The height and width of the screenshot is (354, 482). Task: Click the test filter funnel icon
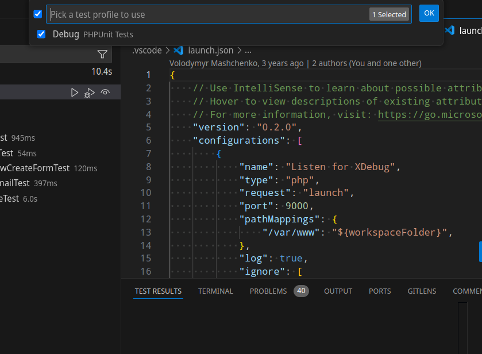pos(102,55)
